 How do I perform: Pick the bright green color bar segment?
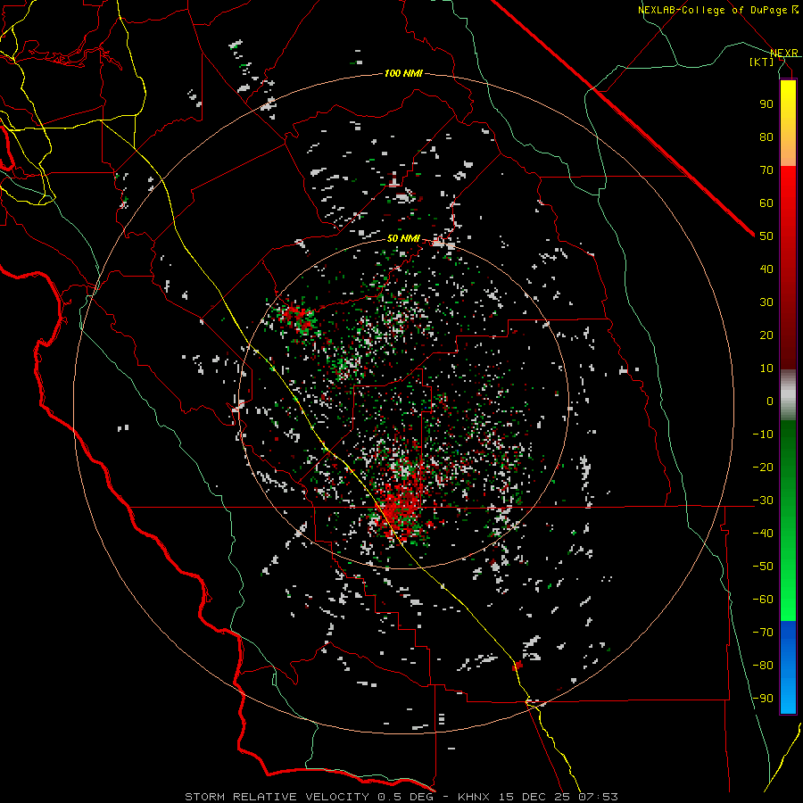(x=788, y=589)
